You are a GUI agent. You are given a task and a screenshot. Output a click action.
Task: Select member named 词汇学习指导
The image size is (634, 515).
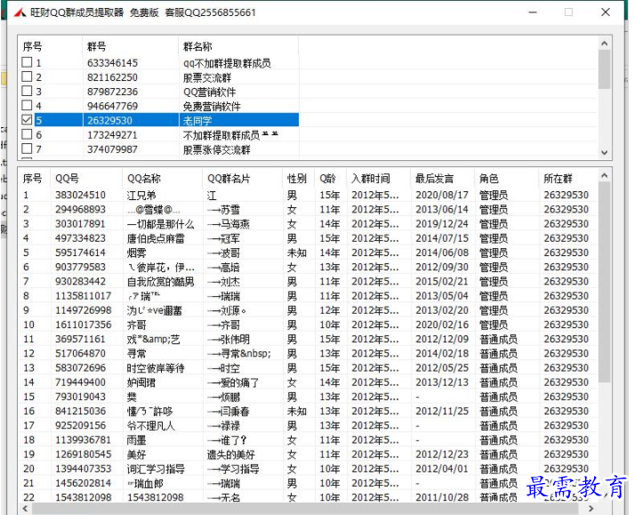pos(156,469)
